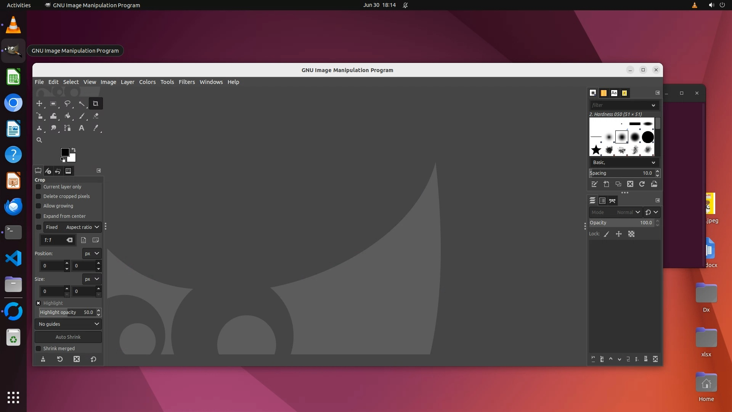Select the Zoom magnifier tool
The height and width of the screenshot is (412, 732).
pos(39,140)
